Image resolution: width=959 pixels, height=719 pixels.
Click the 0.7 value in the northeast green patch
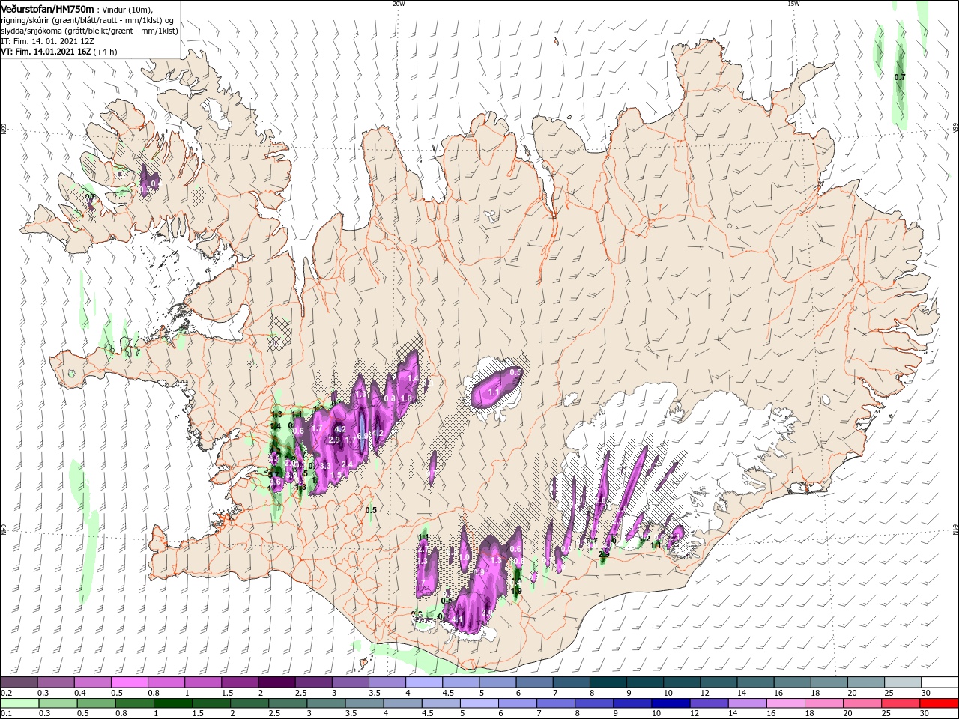coord(900,77)
